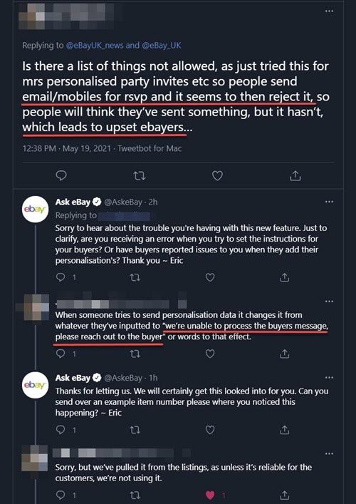The width and height of the screenshot is (356, 504).
Task: Open the @eBay_UK mention link
Action: pyautogui.click(x=160, y=46)
